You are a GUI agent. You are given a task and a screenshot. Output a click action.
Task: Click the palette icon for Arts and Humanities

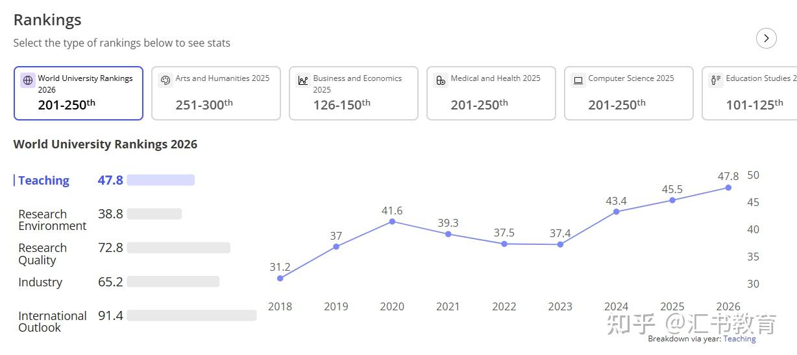[x=165, y=80]
